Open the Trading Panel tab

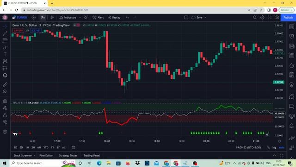click(92, 155)
